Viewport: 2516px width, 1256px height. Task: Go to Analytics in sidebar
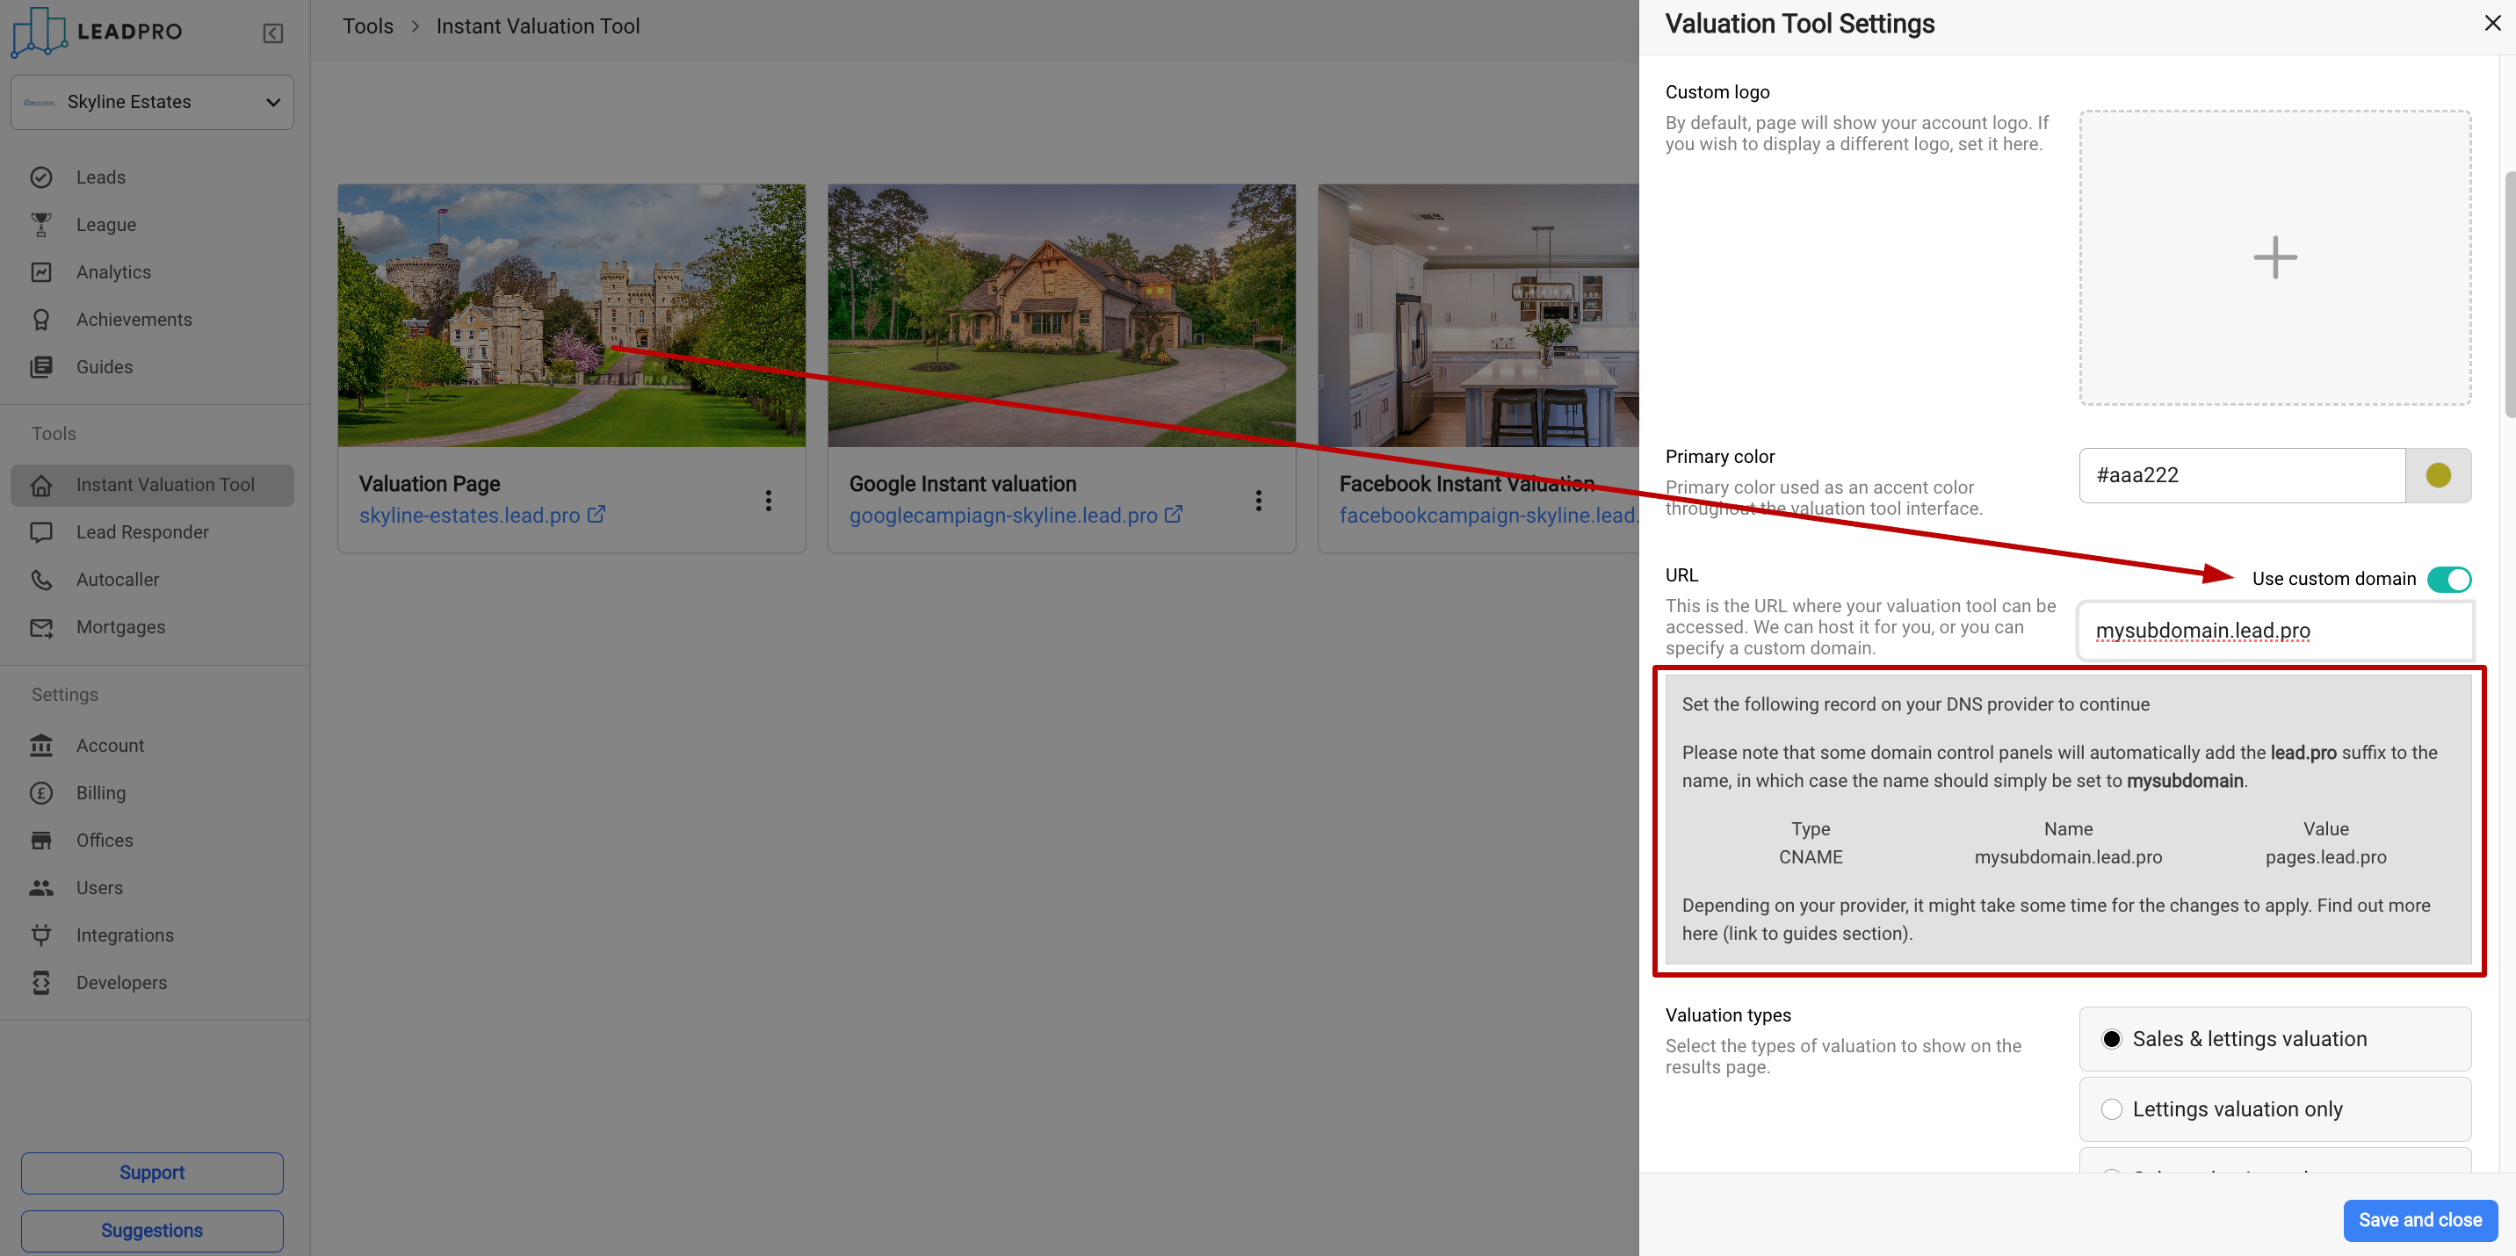click(113, 271)
